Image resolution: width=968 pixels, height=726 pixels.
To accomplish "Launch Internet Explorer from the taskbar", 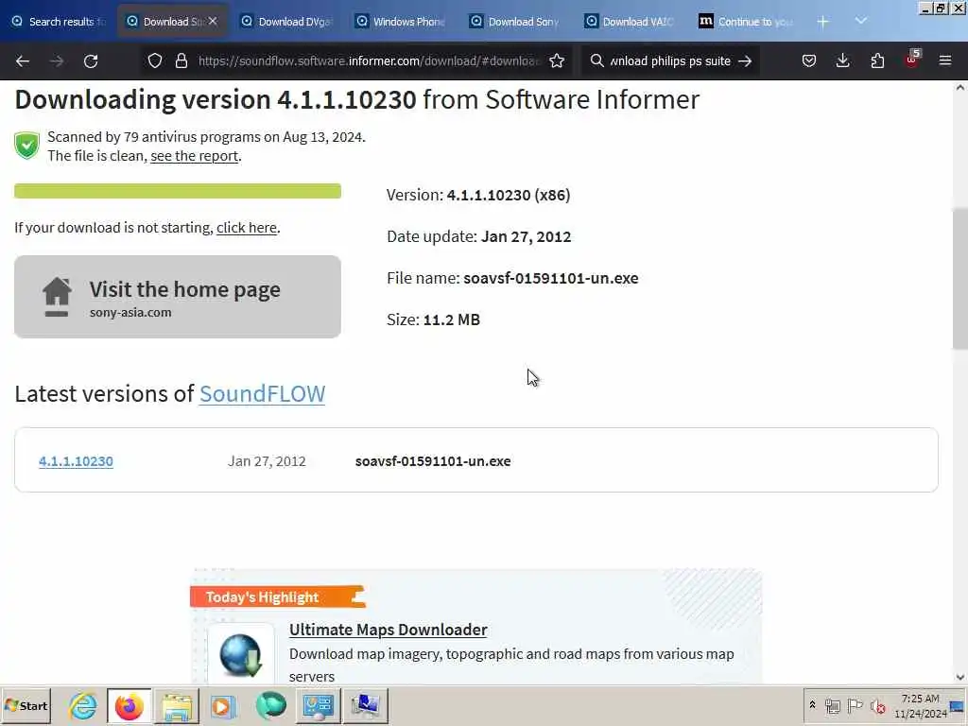I will point(83,705).
